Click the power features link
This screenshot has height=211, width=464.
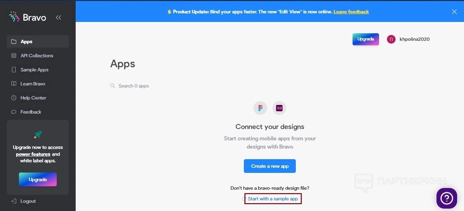point(33,154)
